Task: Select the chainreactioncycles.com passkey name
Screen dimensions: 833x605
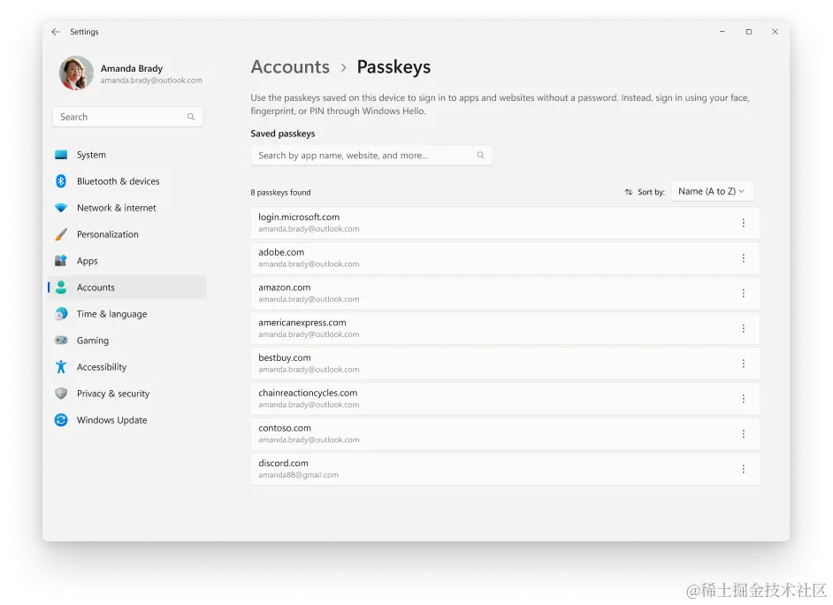Action: [308, 393]
